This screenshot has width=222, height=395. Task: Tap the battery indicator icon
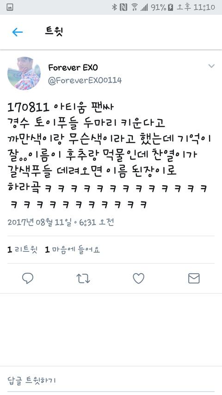[x=171, y=7]
